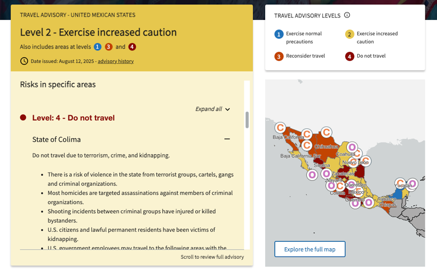The width and height of the screenshot is (437, 269).
Task: Click the O marker above the Coahuila label
Action: 352,147
